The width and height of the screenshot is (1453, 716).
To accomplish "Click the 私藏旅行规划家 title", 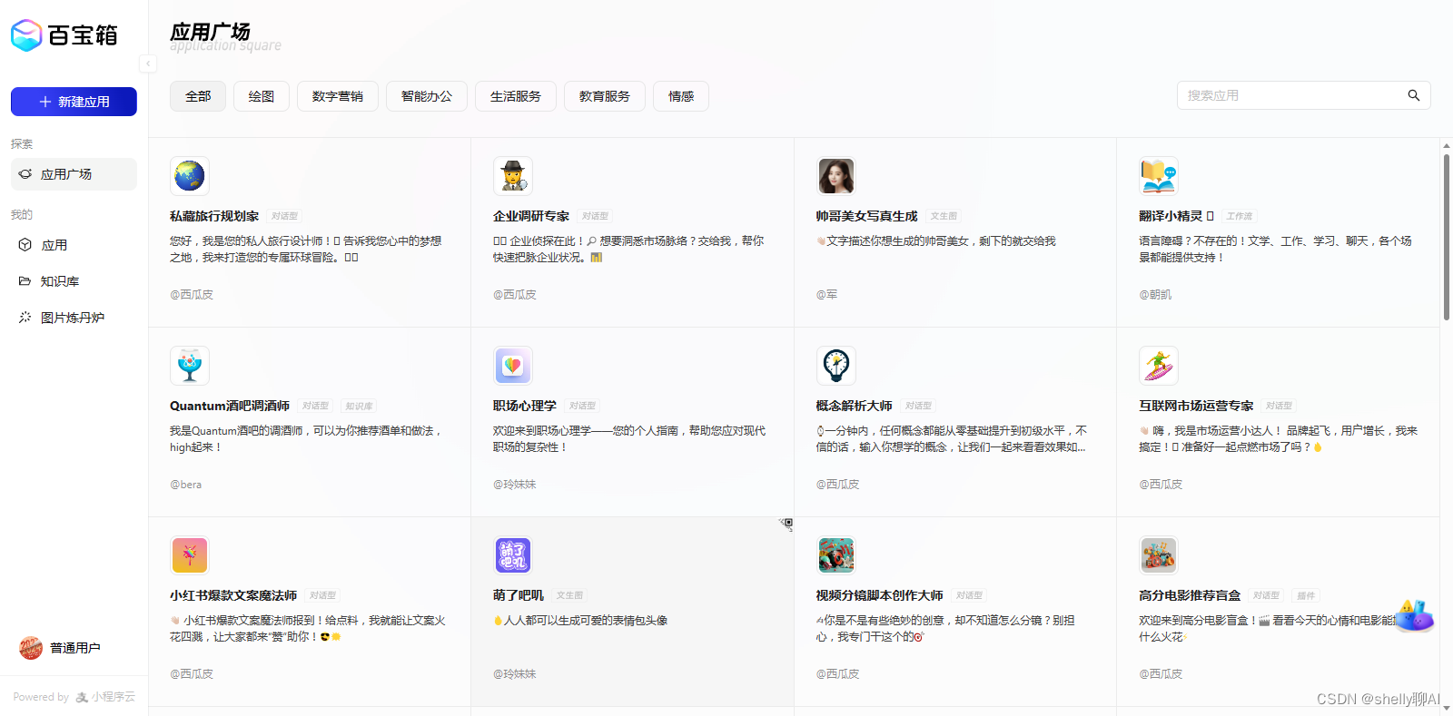I will 214,216.
